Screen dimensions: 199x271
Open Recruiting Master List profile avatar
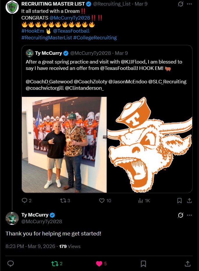point(12,7)
